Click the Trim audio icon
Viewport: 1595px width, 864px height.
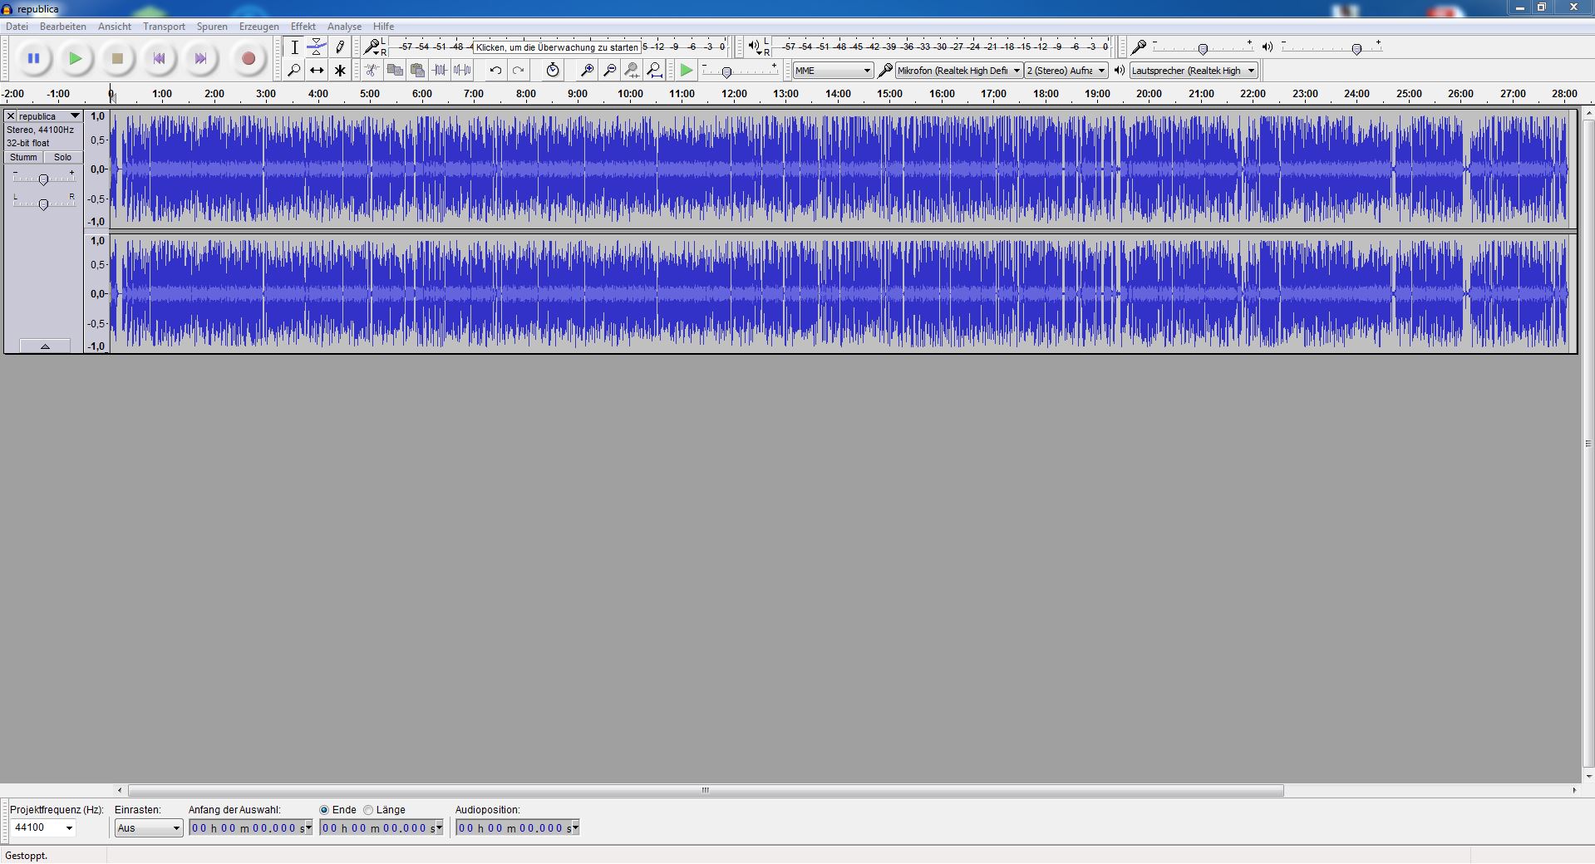[x=440, y=71]
